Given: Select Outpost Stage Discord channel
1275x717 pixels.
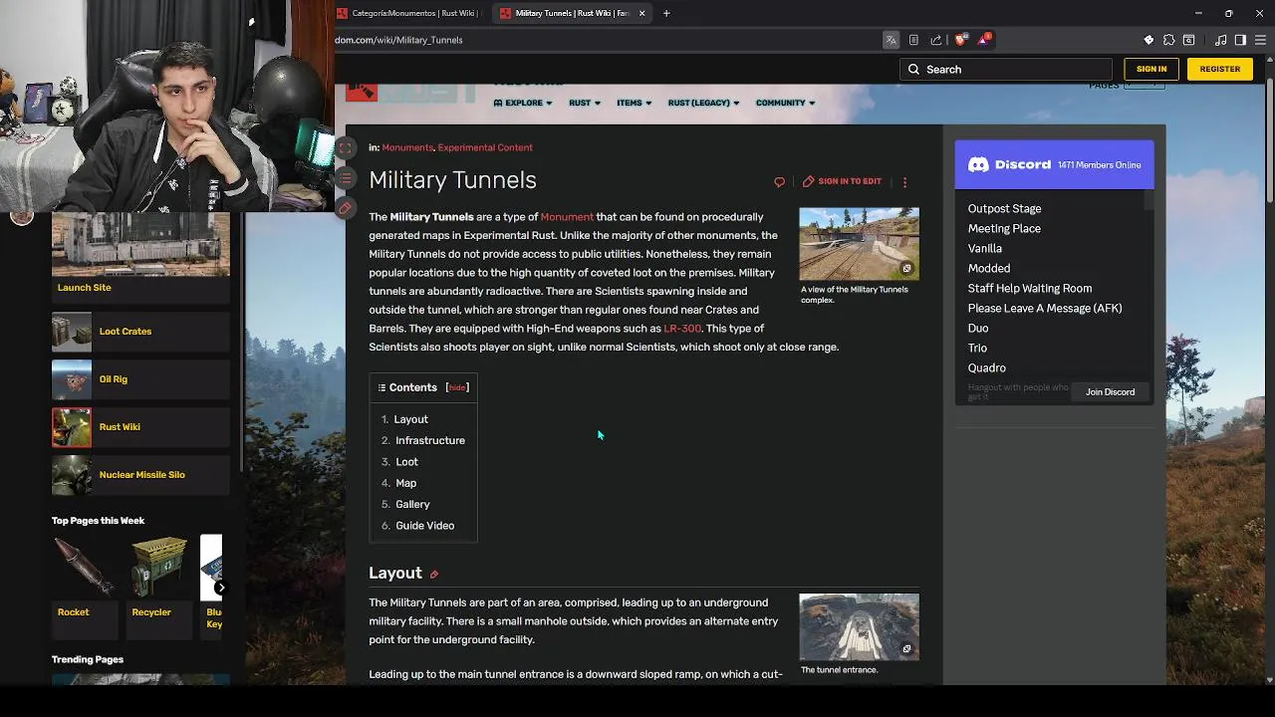Looking at the screenshot, I should (1004, 209).
